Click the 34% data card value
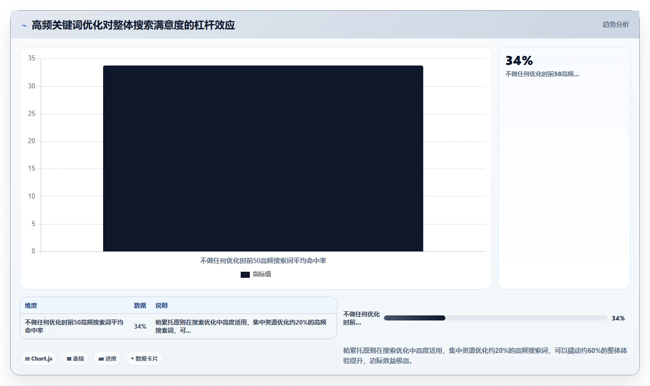 [519, 61]
